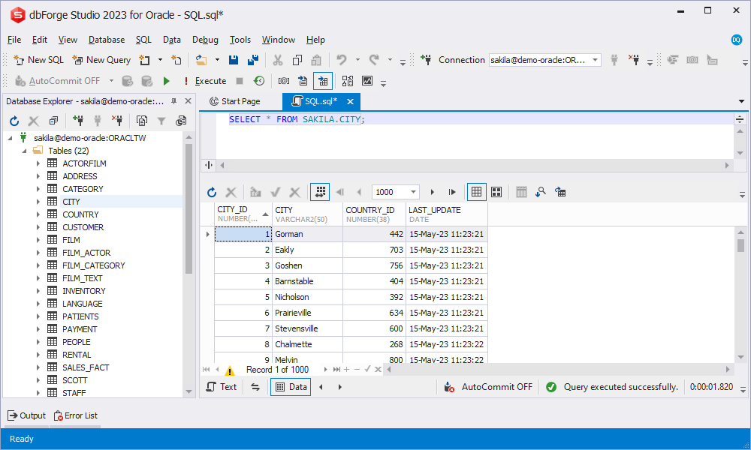This screenshot has height=450, width=751.
Task: Click the export data icon in grid toolbar
Action: 560,192
